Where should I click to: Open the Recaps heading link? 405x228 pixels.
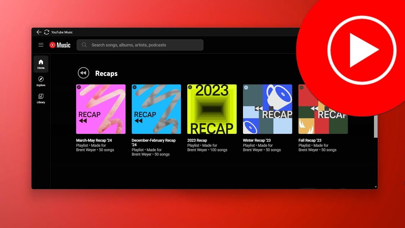pos(106,73)
